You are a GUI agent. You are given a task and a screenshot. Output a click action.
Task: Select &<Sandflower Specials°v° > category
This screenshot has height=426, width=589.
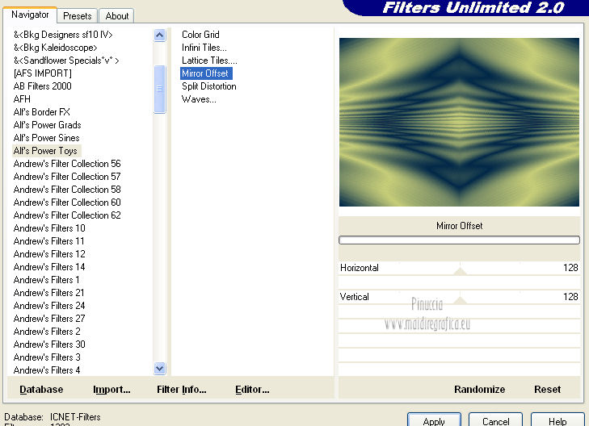66,61
